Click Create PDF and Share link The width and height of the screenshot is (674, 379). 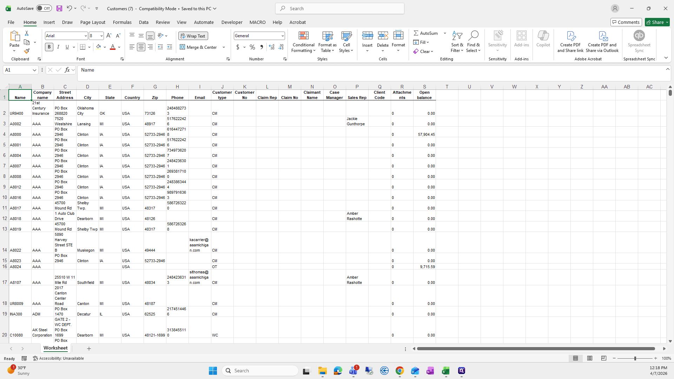tap(570, 42)
